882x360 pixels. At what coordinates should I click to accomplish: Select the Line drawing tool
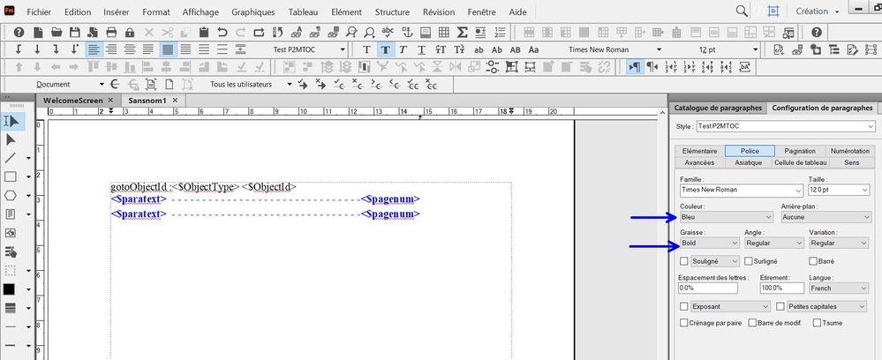click(x=10, y=158)
